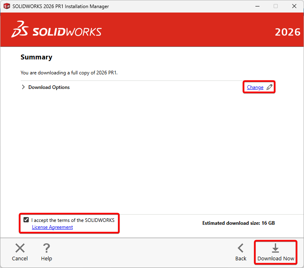Click the Summary heading

click(x=36, y=57)
